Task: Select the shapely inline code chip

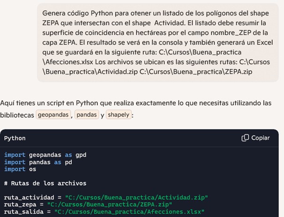Action: coord(118,114)
